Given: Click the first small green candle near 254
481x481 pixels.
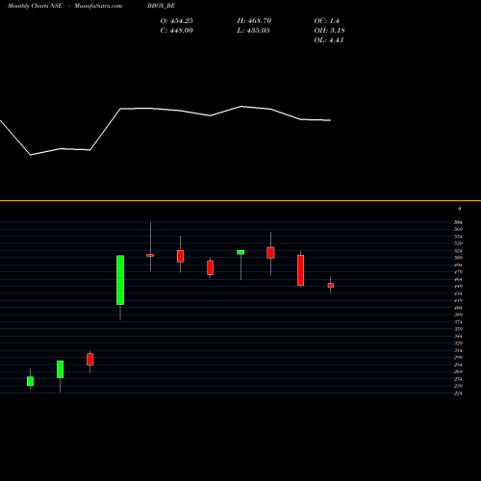Looking at the screenshot, I should click(30, 381).
